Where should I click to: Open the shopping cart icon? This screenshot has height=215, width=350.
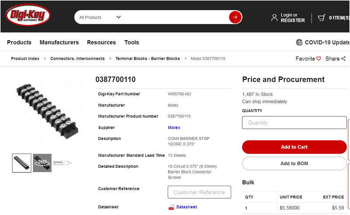[322, 18]
